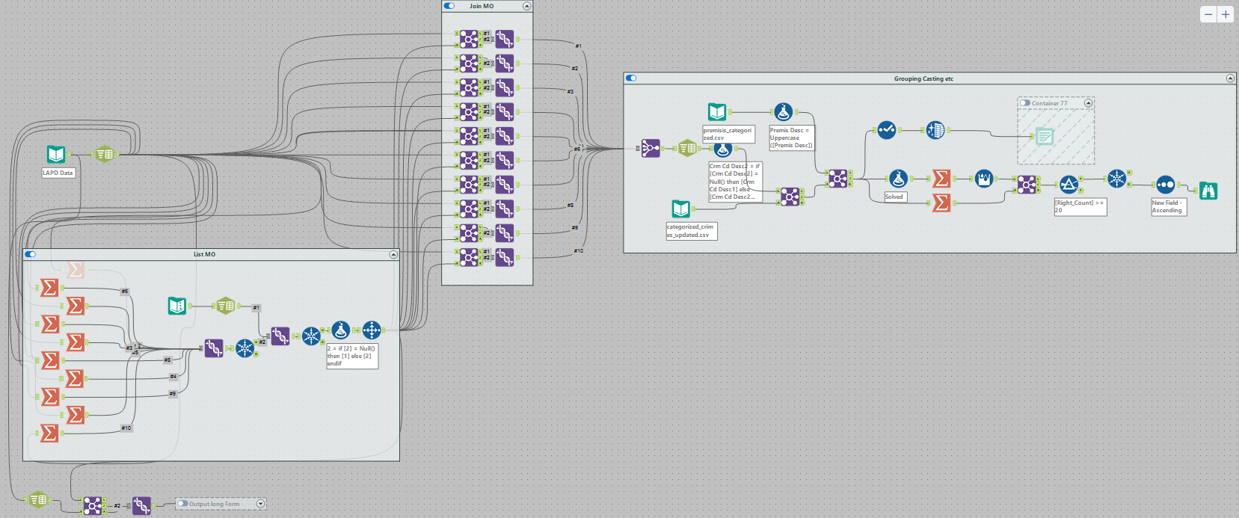Image resolution: width=1239 pixels, height=518 pixels.
Task: Click the Data Cleansing checkmark tool
Action: [x=887, y=130]
